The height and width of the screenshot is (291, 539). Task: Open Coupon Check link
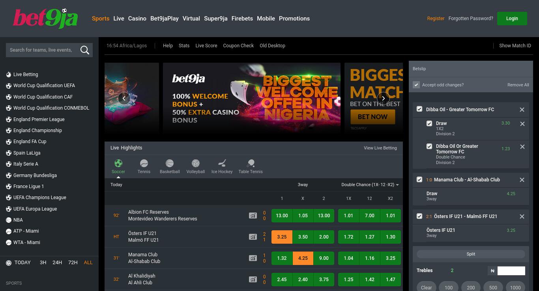[238, 46]
